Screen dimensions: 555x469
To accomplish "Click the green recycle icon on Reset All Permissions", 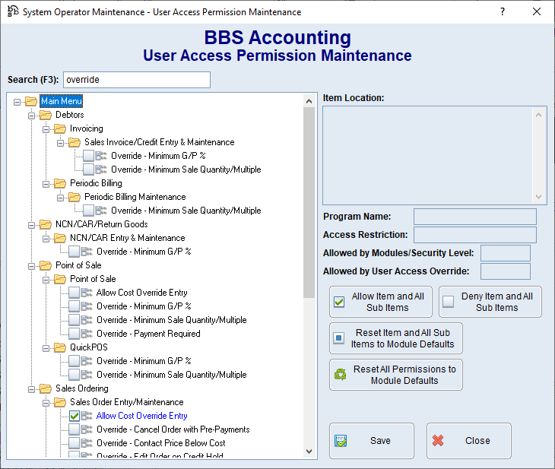I will pyautogui.click(x=339, y=375).
